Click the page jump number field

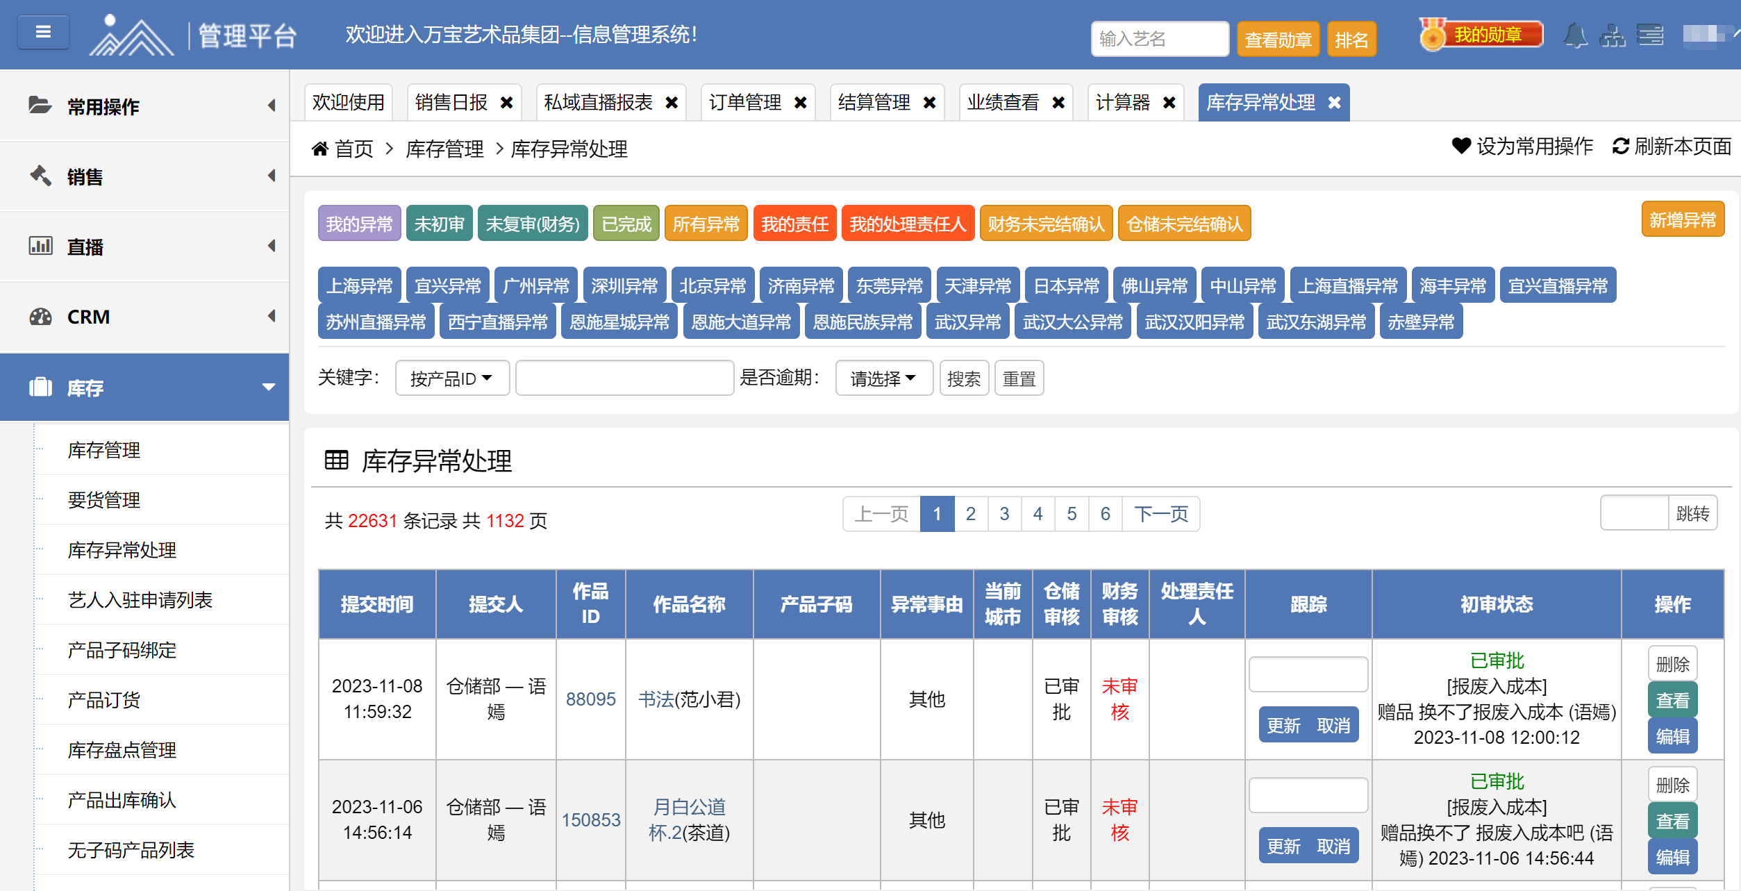pos(1635,513)
